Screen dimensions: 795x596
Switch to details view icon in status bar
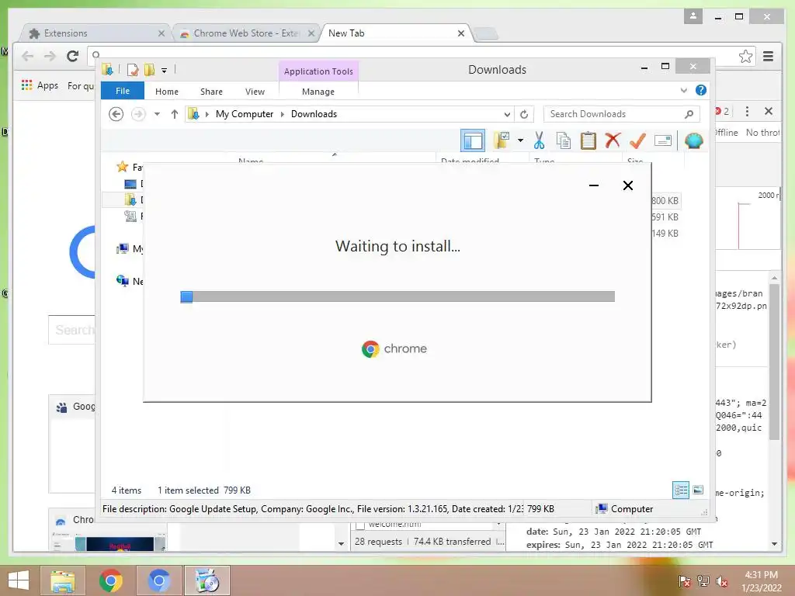[681, 490]
